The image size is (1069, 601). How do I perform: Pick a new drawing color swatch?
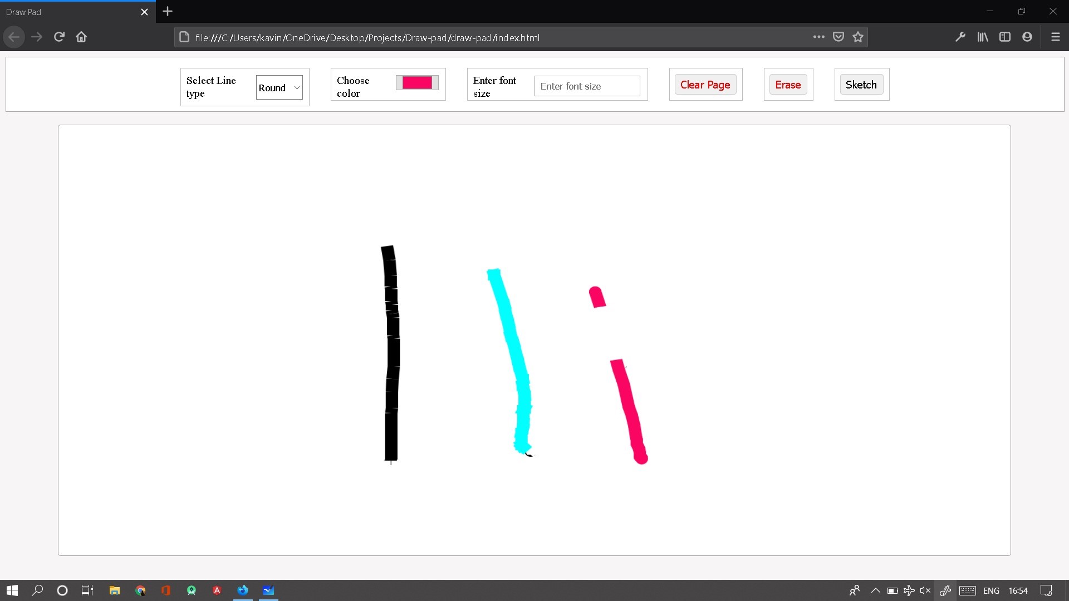click(x=416, y=82)
